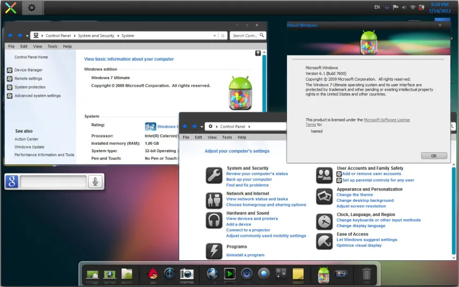Click the Google search input field

coord(54,182)
